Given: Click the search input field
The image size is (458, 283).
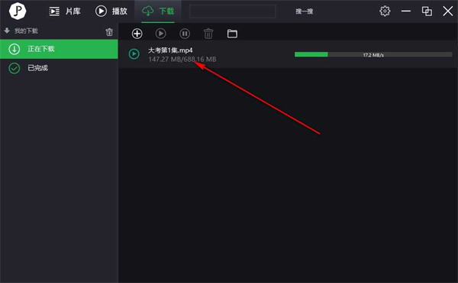Looking at the screenshot, I should pos(233,11).
